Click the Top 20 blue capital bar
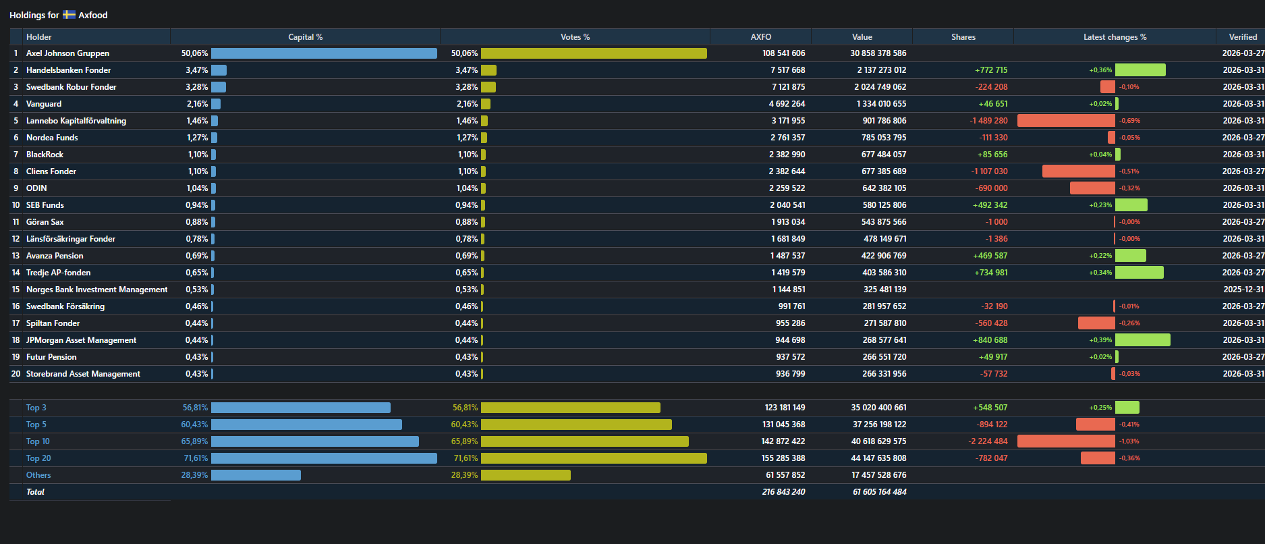Viewport: 1265px width, 544px height. [324, 458]
